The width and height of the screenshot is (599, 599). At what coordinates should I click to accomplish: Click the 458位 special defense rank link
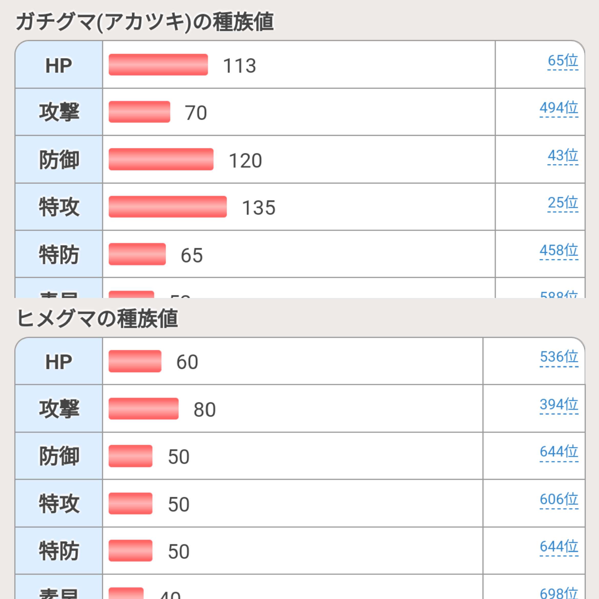click(559, 250)
